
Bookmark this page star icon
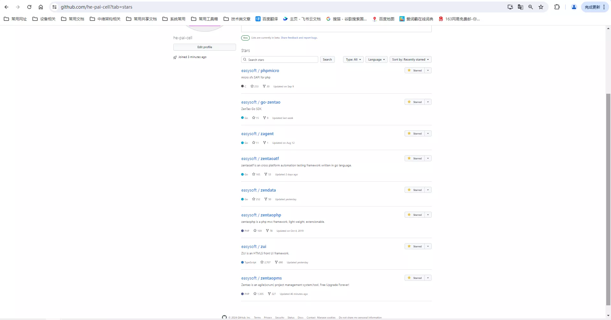(x=541, y=7)
